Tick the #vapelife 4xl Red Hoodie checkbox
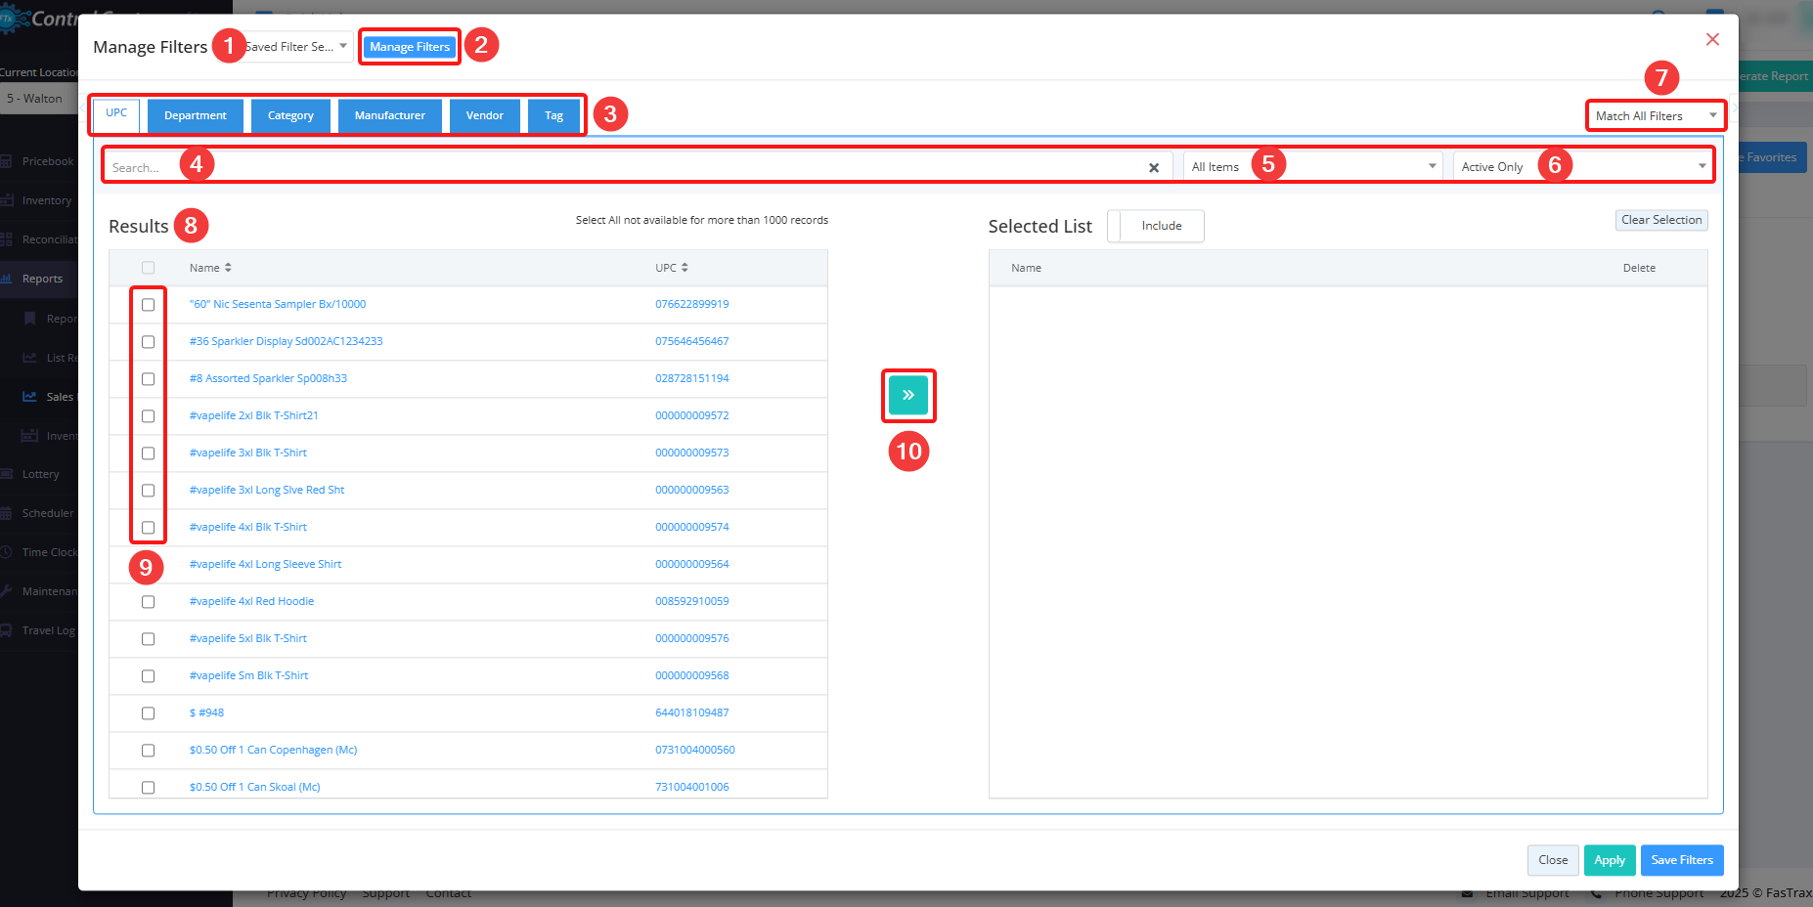The width and height of the screenshot is (1813, 907). [149, 602]
